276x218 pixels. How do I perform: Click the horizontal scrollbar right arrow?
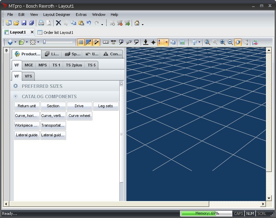tap(263, 204)
